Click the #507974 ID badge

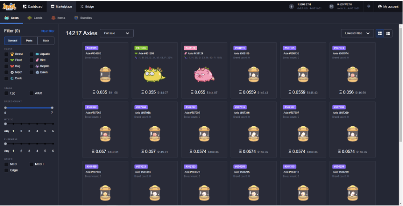pyautogui.click(x=339, y=48)
